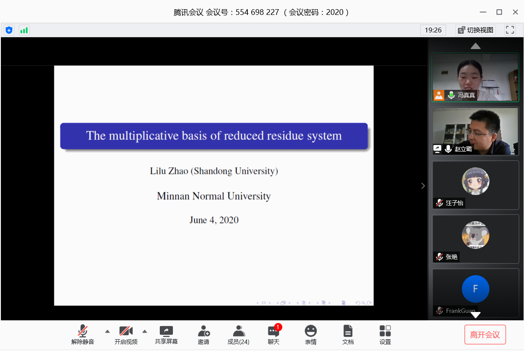Collapse the participant video sidebar chevron
Image resolution: width=524 pixels, height=351 pixels.
tap(423, 186)
